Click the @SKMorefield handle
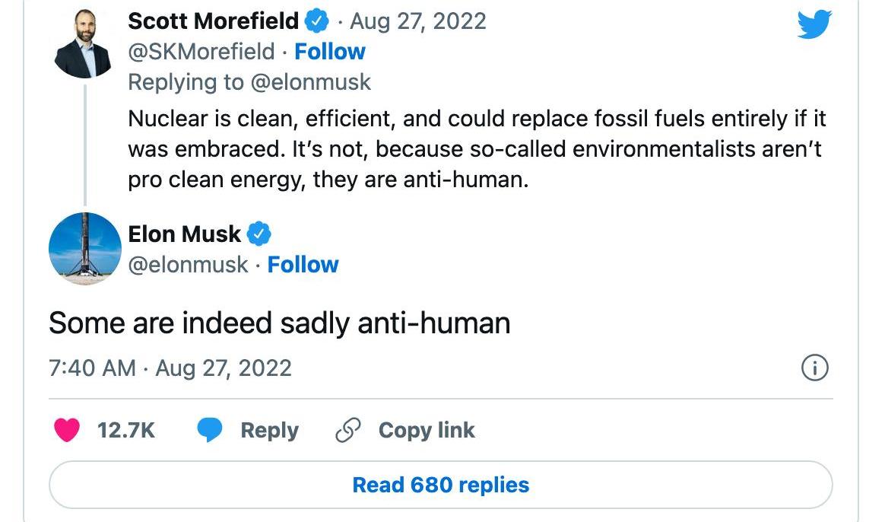This screenshot has width=885, height=522. pyautogui.click(x=201, y=52)
